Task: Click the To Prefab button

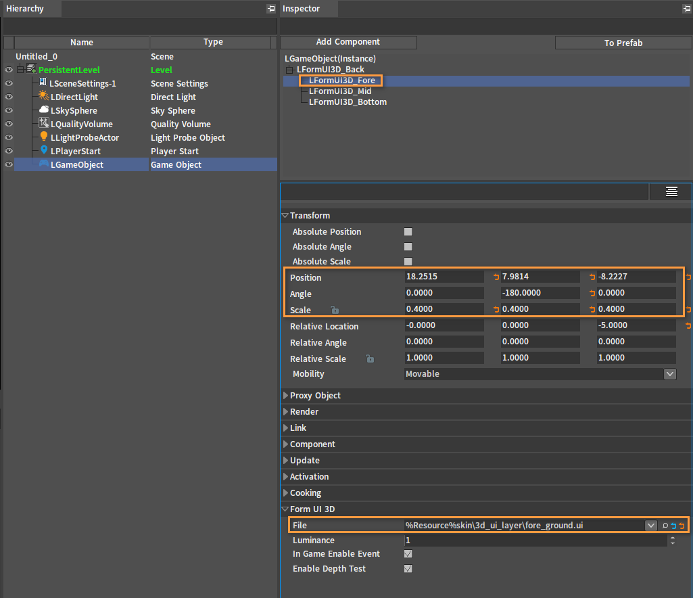Action: point(623,43)
